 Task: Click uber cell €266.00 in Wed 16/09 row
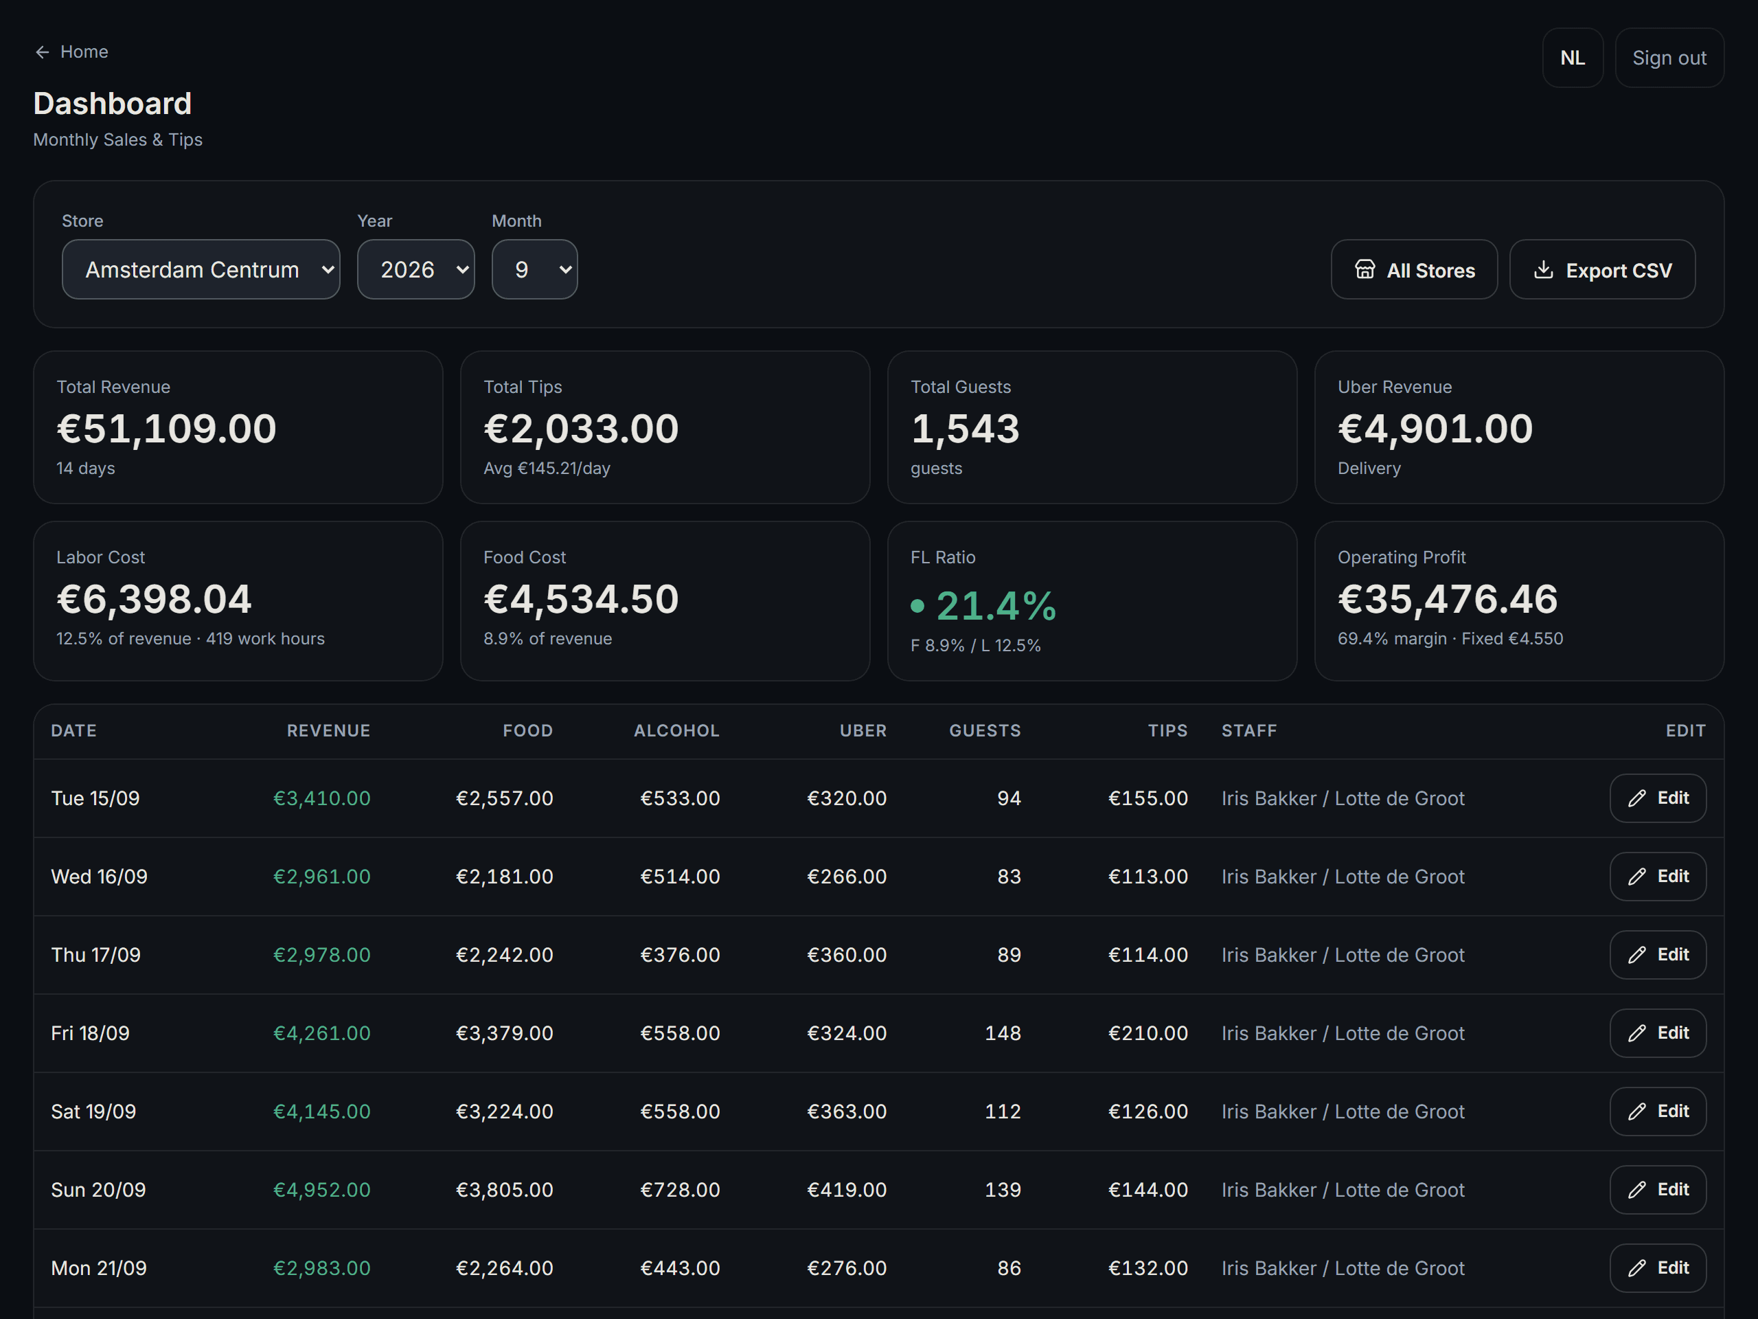[847, 877]
